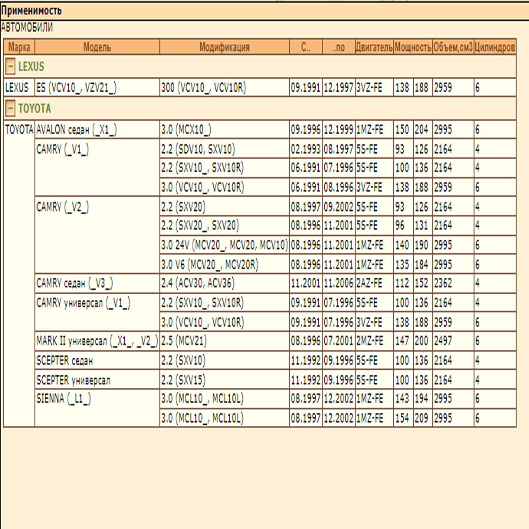Collapse the TOYOTA group
Viewport: 529px width, 529px height.
pos(10,108)
